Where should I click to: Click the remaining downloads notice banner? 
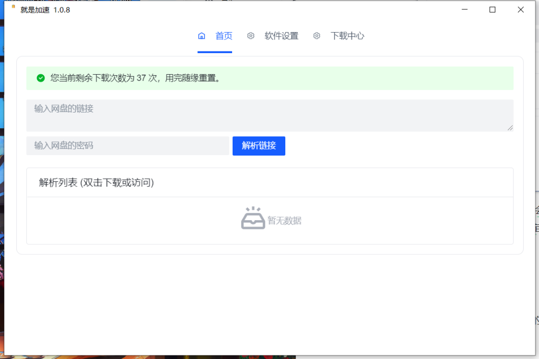270,78
